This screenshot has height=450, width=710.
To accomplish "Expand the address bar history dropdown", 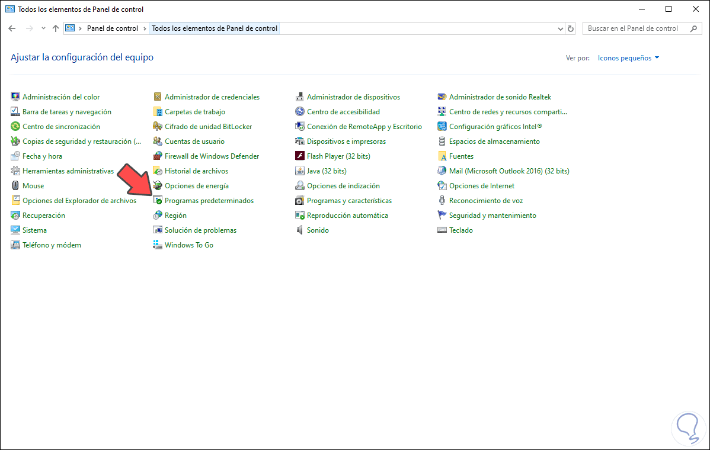I will (560, 28).
